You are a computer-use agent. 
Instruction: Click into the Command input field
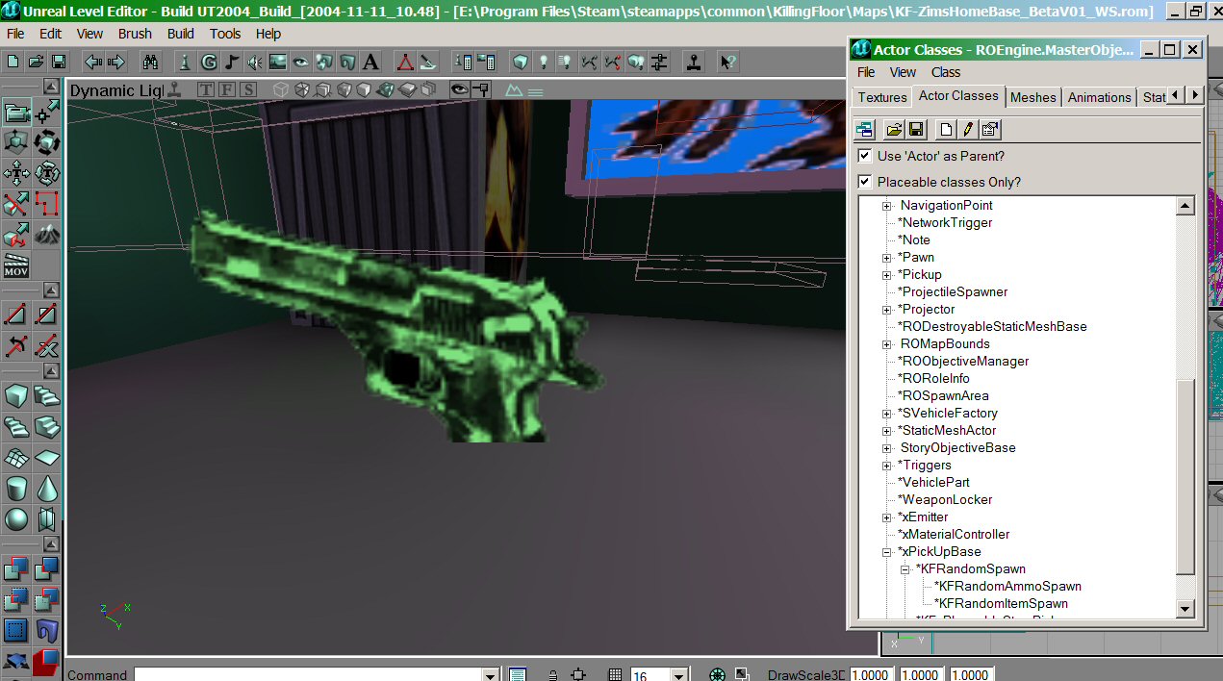click(307, 675)
